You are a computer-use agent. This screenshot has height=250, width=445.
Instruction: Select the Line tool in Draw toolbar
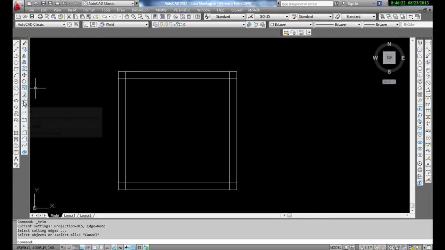coord(16,43)
